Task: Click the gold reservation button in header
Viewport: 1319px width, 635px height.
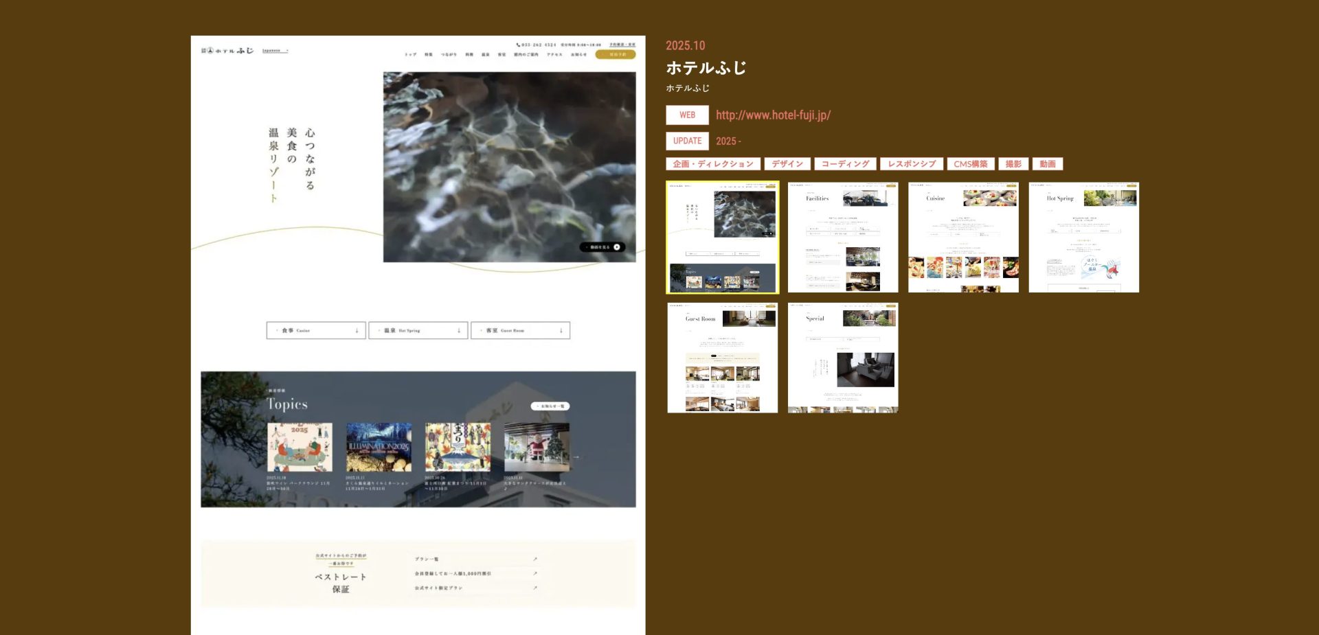Action: click(615, 54)
